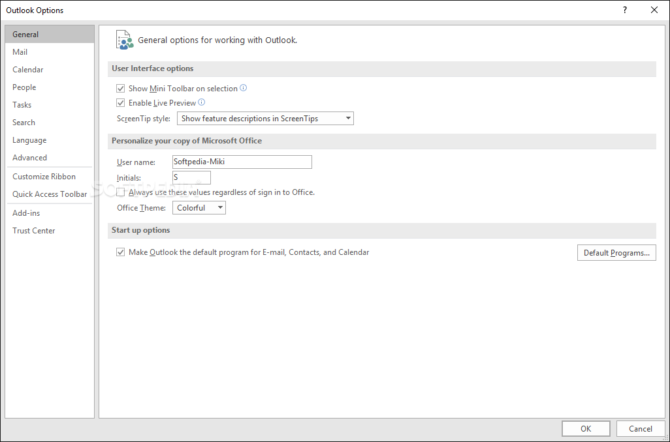The width and height of the screenshot is (670, 442).
Task: Click the 'Personalize your copy of Microsoft Office' heading
Action: [187, 141]
